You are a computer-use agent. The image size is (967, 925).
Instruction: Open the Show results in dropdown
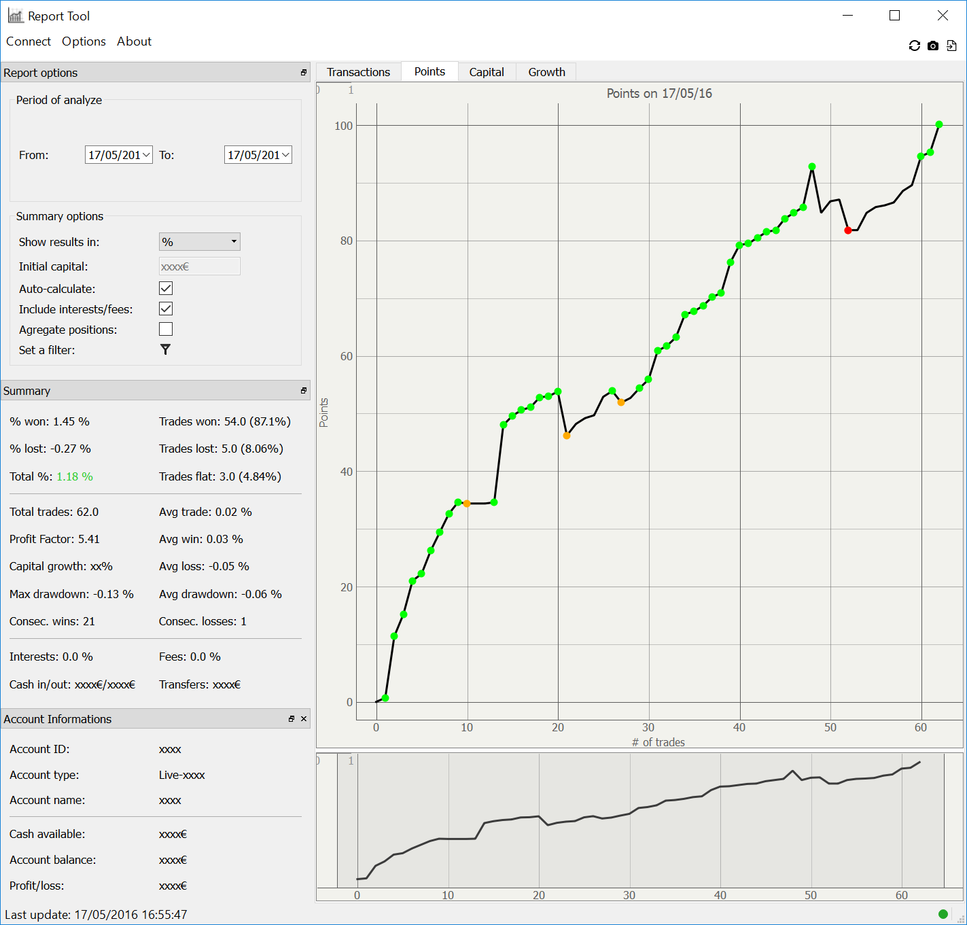point(200,241)
